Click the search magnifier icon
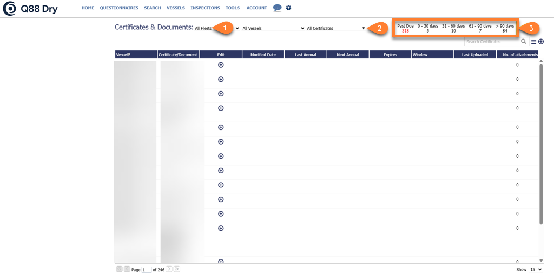The image size is (554, 279). [x=524, y=42]
